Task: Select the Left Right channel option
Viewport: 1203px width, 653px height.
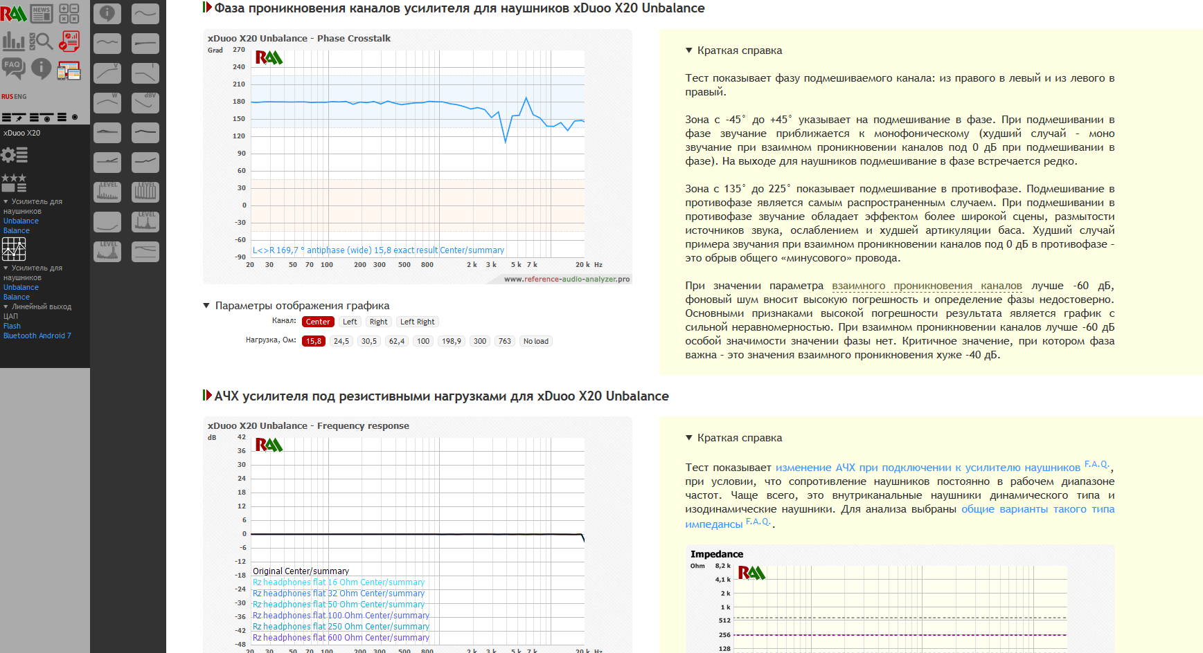Action: pos(417,322)
